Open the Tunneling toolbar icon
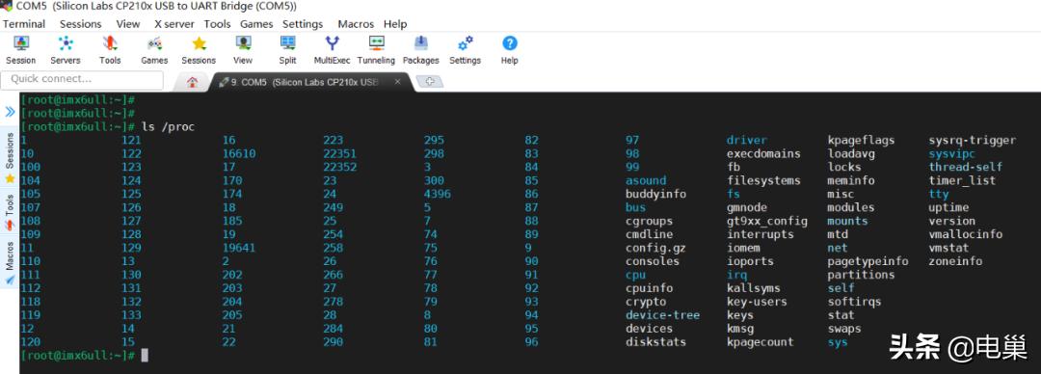The image size is (1041, 374). click(x=377, y=50)
